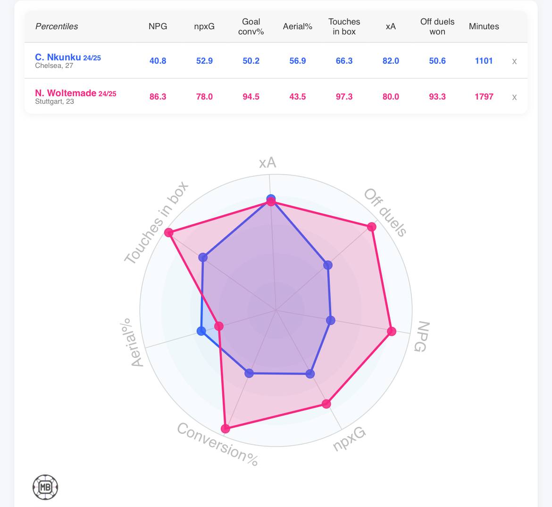The height and width of the screenshot is (507, 552).
Task: Remove N. Woltemade row with x
Action: pyautogui.click(x=514, y=97)
